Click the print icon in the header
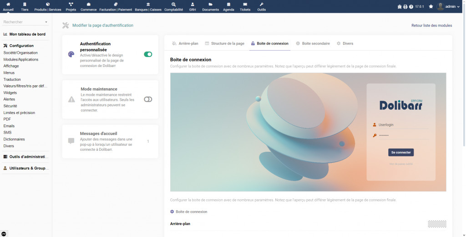 (405, 7)
